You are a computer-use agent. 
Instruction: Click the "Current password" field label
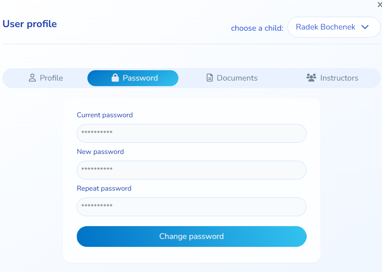pos(105,115)
